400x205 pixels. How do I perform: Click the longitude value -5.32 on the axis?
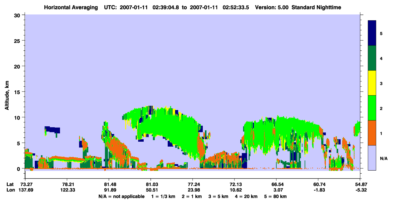point(360,190)
